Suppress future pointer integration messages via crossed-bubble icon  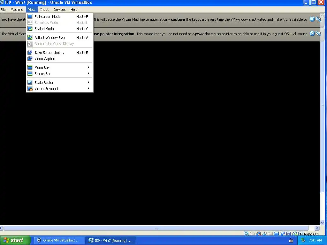click(318, 33)
